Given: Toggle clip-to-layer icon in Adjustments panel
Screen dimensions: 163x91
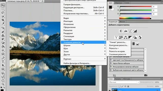Looking at the screenshot, I should point(146,75).
